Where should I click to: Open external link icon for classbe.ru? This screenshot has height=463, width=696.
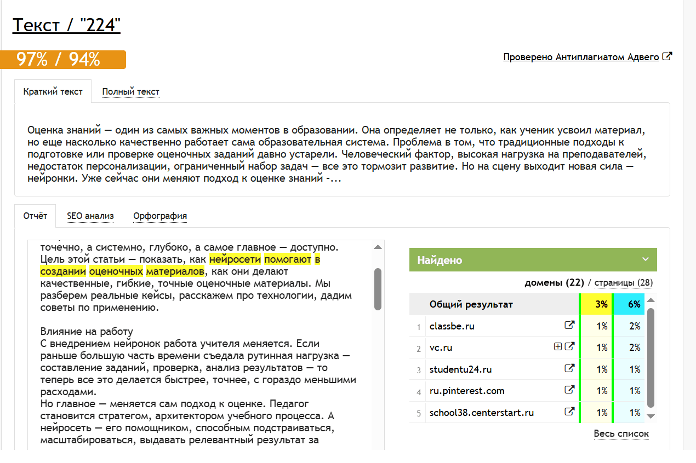[x=569, y=325]
